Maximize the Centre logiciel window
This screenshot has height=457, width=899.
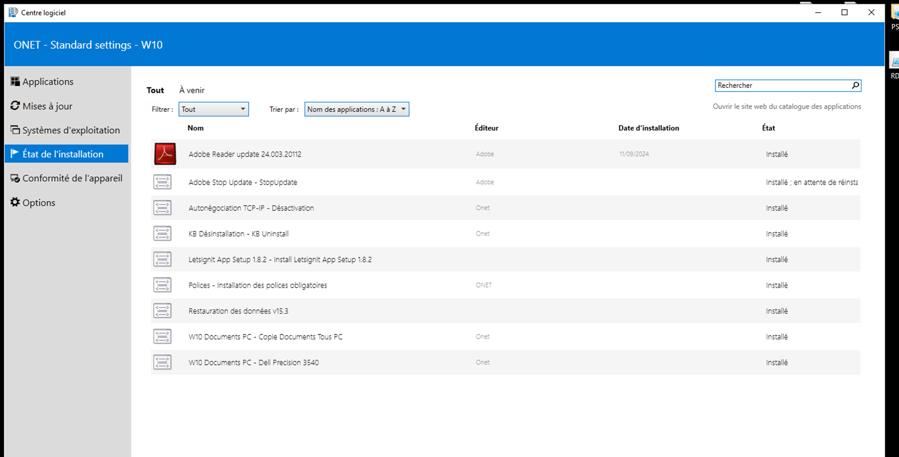coord(845,12)
